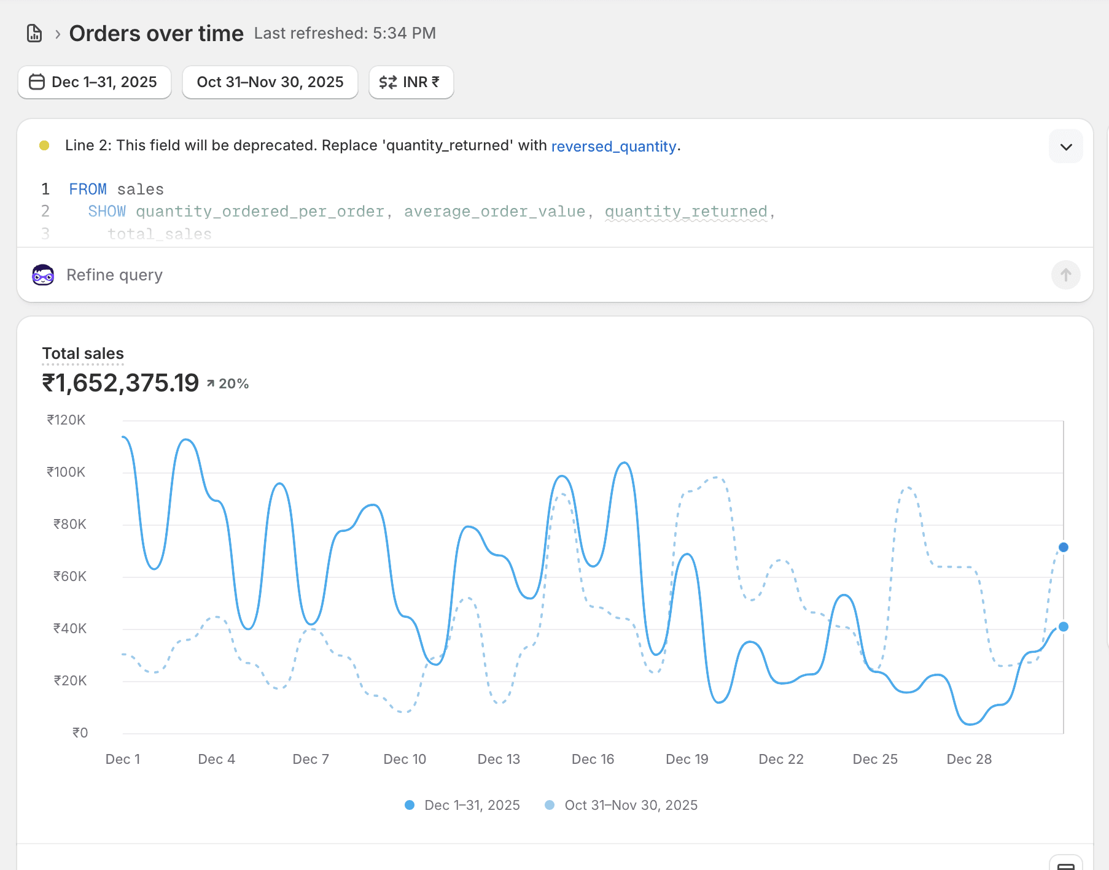This screenshot has width=1109, height=870.
Task: Click the Dec 28 axis label
Action: pyautogui.click(x=969, y=759)
